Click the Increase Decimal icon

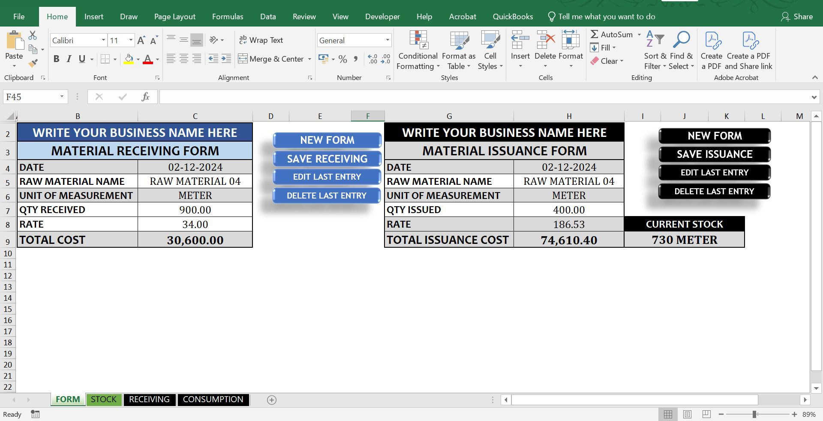[372, 59]
